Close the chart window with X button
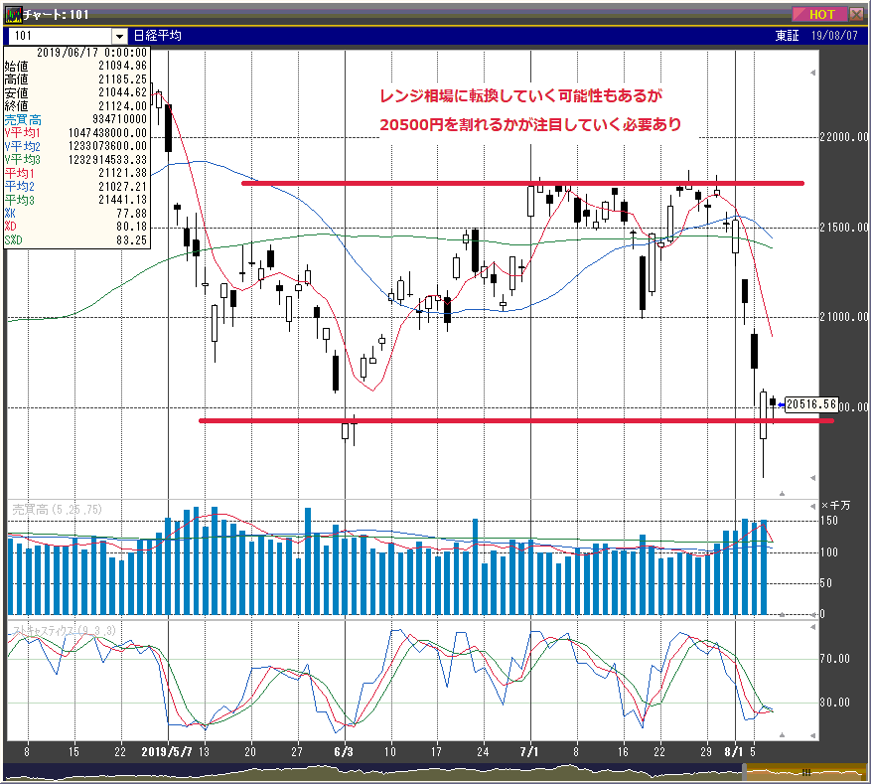871x784 pixels. [x=855, y=14]
